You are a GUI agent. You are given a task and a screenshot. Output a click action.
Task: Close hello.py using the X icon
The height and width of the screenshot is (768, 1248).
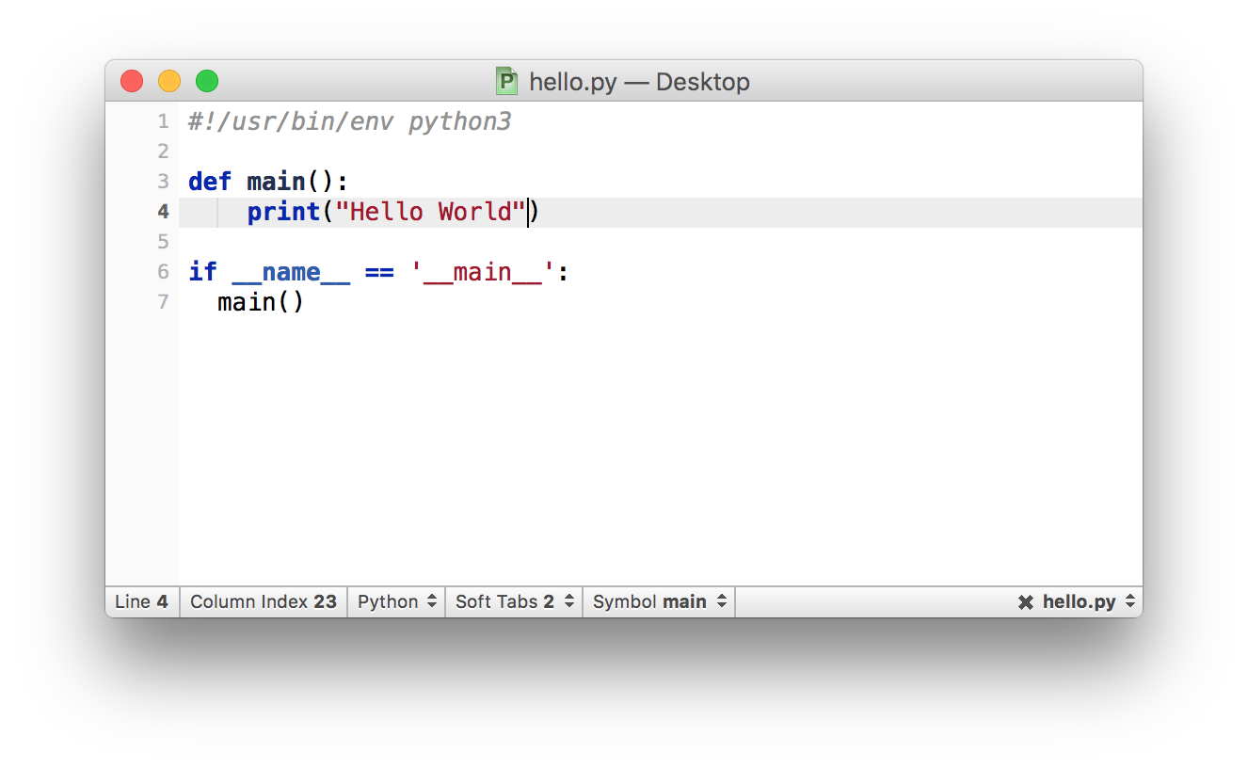click(1025, 601)
